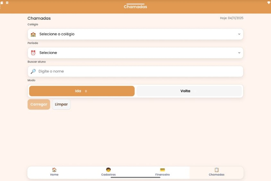Go to the Home tab label
This screenshot has height=181, width=271.
tap(54, 175)
